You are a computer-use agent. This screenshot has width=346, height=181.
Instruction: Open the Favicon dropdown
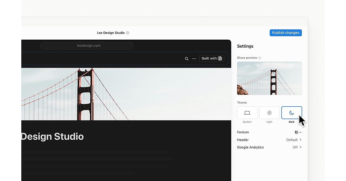pos(298,132)
